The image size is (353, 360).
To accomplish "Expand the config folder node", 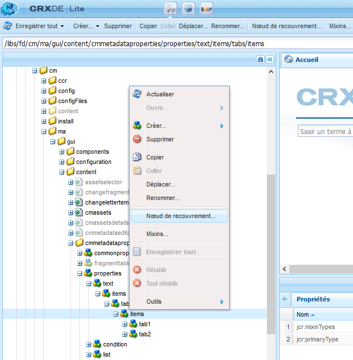I will (43, 91).
